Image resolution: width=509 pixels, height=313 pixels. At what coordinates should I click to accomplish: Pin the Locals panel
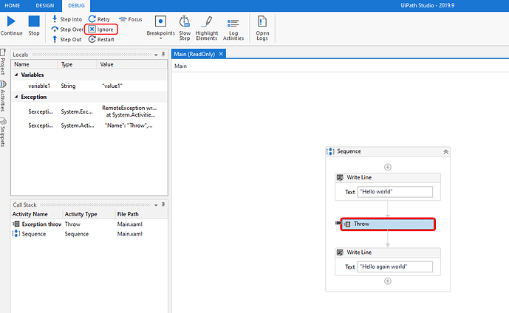click(163, 54)
